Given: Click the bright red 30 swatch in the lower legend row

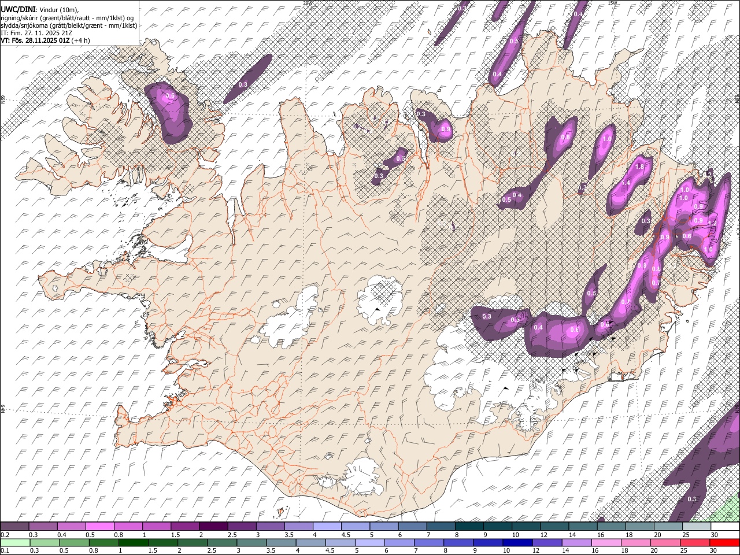Looking at the screenshot, I should point(724,543).
